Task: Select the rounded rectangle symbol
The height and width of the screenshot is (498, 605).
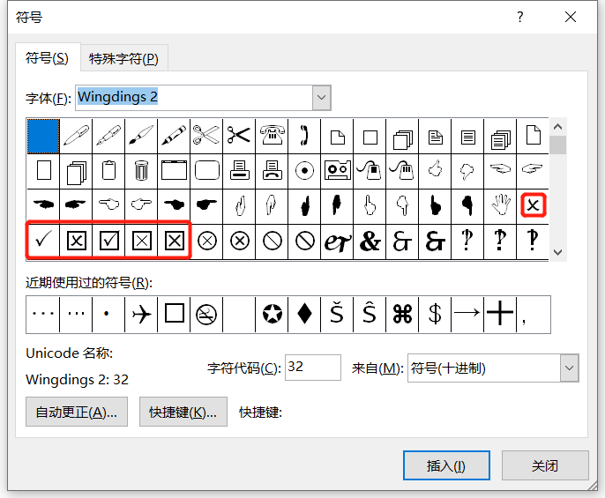Action: click(206, 171)
